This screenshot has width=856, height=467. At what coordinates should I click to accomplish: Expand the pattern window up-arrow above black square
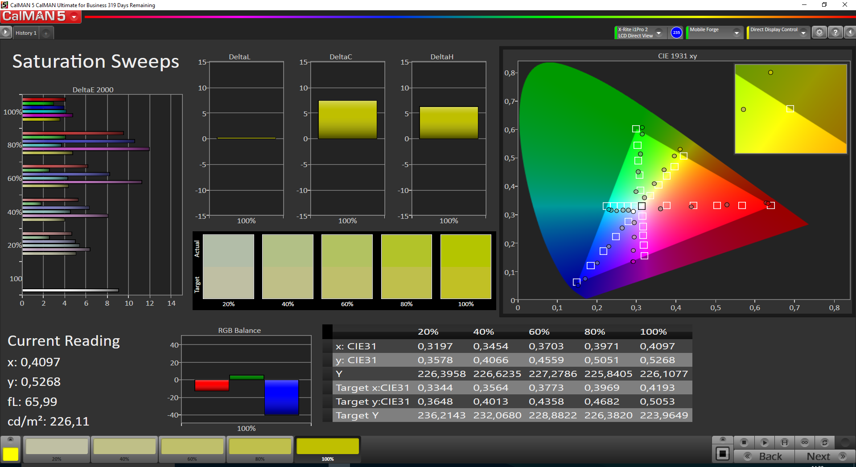[x=723, y=439]
